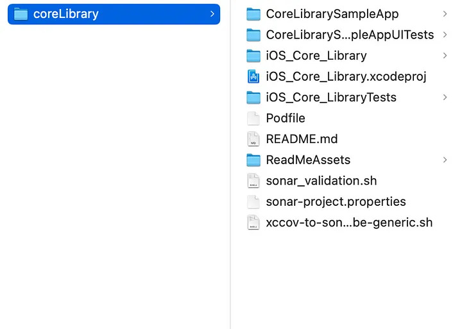
Task: Click the coreLibrary folder icon
Action: (21, 14)
